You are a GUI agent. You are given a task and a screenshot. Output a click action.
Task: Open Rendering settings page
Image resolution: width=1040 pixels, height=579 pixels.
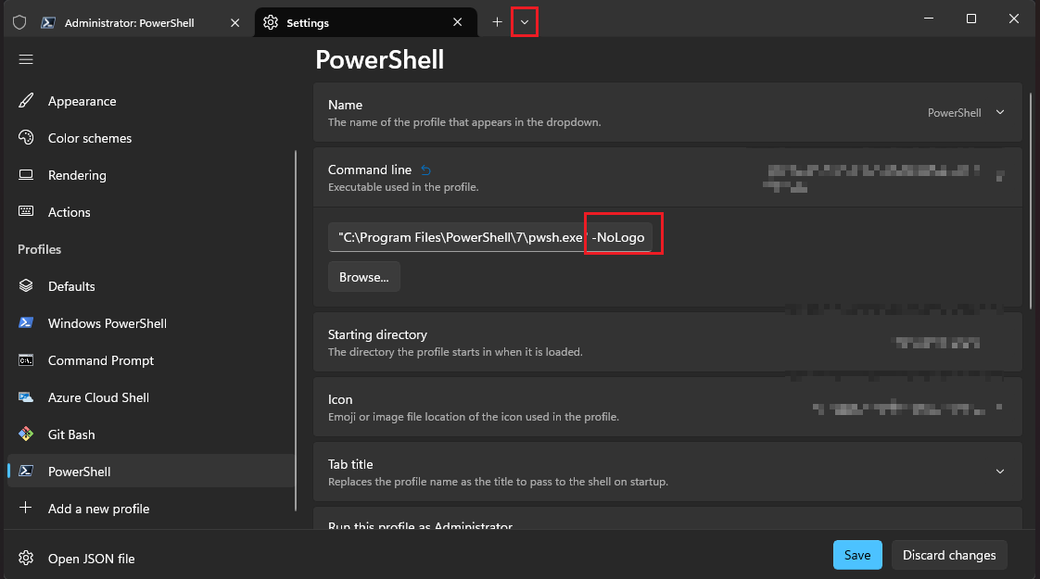151,175
